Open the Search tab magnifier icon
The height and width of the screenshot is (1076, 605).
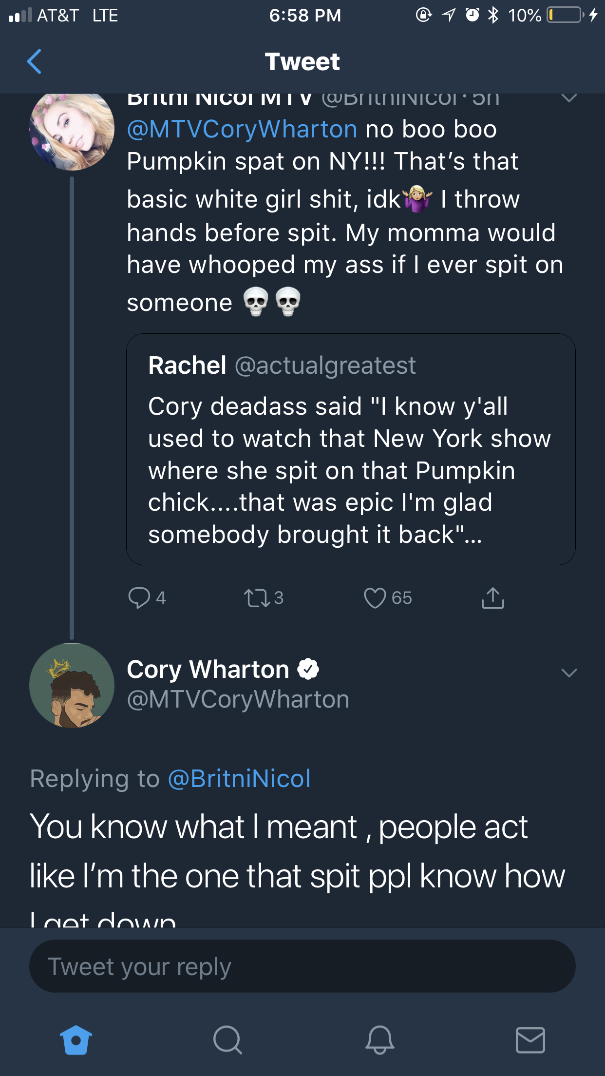pos(227,1040)
